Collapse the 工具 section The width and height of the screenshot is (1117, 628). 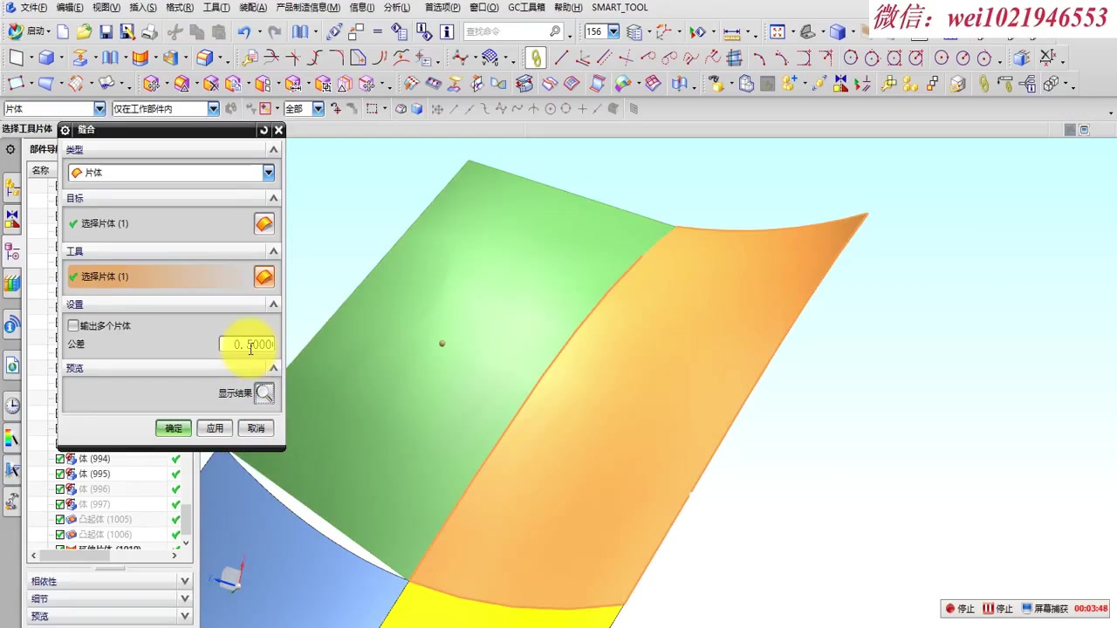[x=273, y=251]
